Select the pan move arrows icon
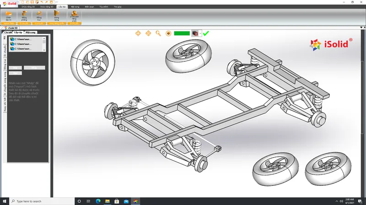Viewport: 366px width, 205px height. (148, 33)
